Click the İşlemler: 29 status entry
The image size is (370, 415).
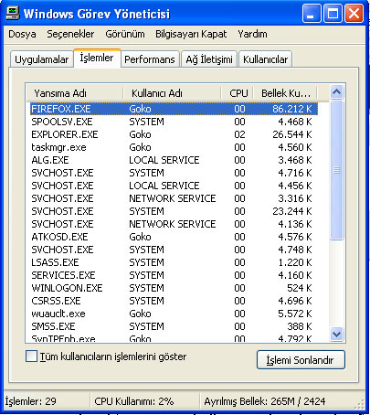(30, 401)
